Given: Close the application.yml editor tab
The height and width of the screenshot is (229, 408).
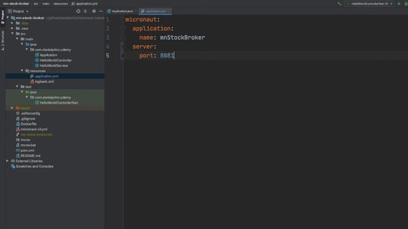Looking at the screenshot, I should click(169, 11).
